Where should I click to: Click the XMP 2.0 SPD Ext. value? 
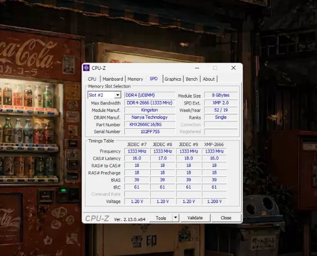tap(221, 103)
